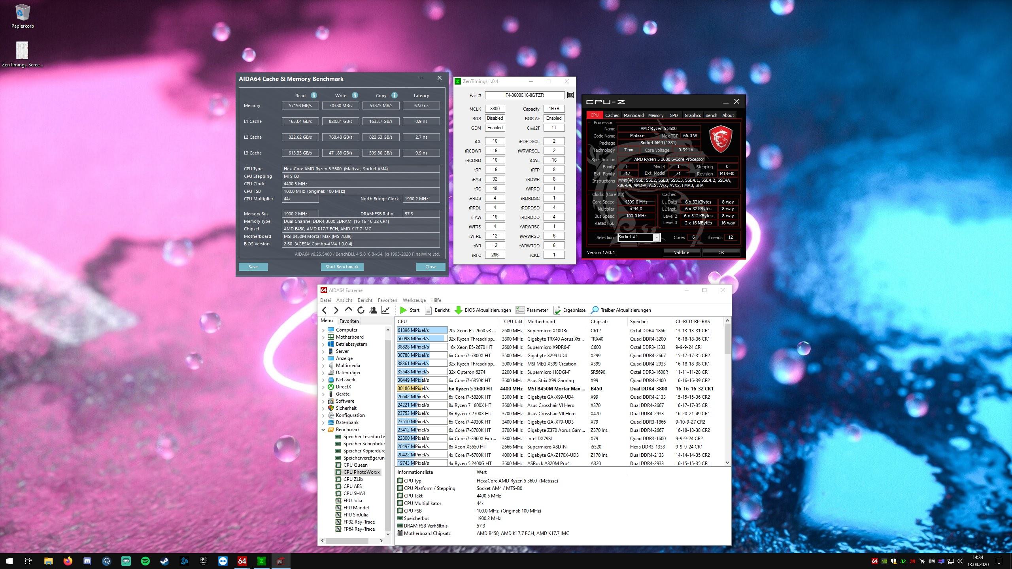This screenshot has height=569, width=1012.
Task: Expand the Computer tree node
Action: [x=323, y=330]
